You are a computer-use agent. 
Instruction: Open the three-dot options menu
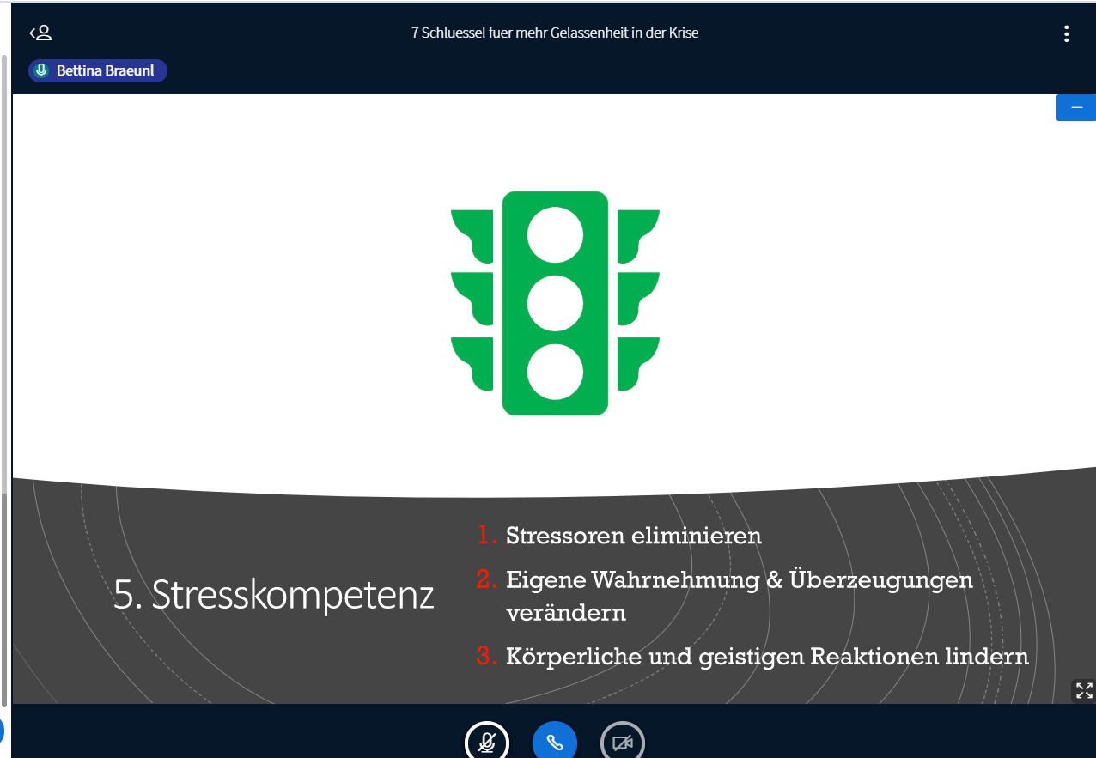[x=1066, y=34]
